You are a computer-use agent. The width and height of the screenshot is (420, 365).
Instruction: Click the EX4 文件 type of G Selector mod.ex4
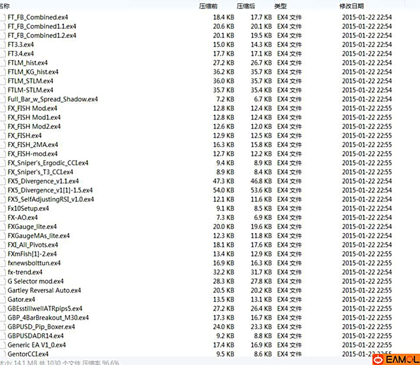tap(289, 282)
